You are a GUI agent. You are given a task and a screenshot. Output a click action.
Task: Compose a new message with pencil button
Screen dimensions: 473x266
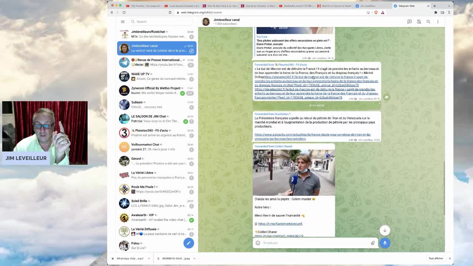pos(188,243)
